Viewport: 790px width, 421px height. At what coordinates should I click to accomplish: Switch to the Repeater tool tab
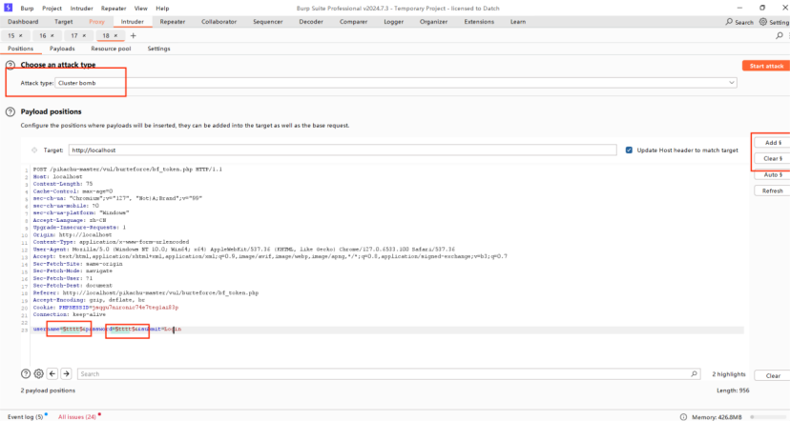173,22
